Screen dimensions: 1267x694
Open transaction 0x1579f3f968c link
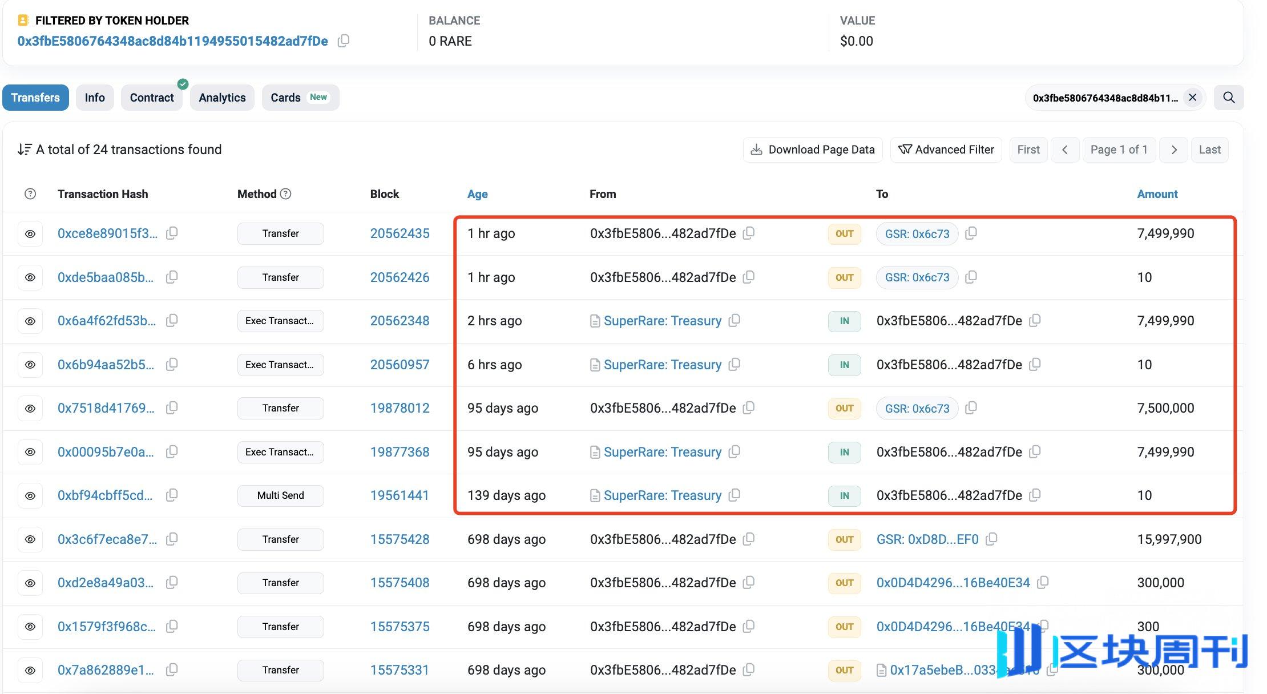[x=107, y=627]
